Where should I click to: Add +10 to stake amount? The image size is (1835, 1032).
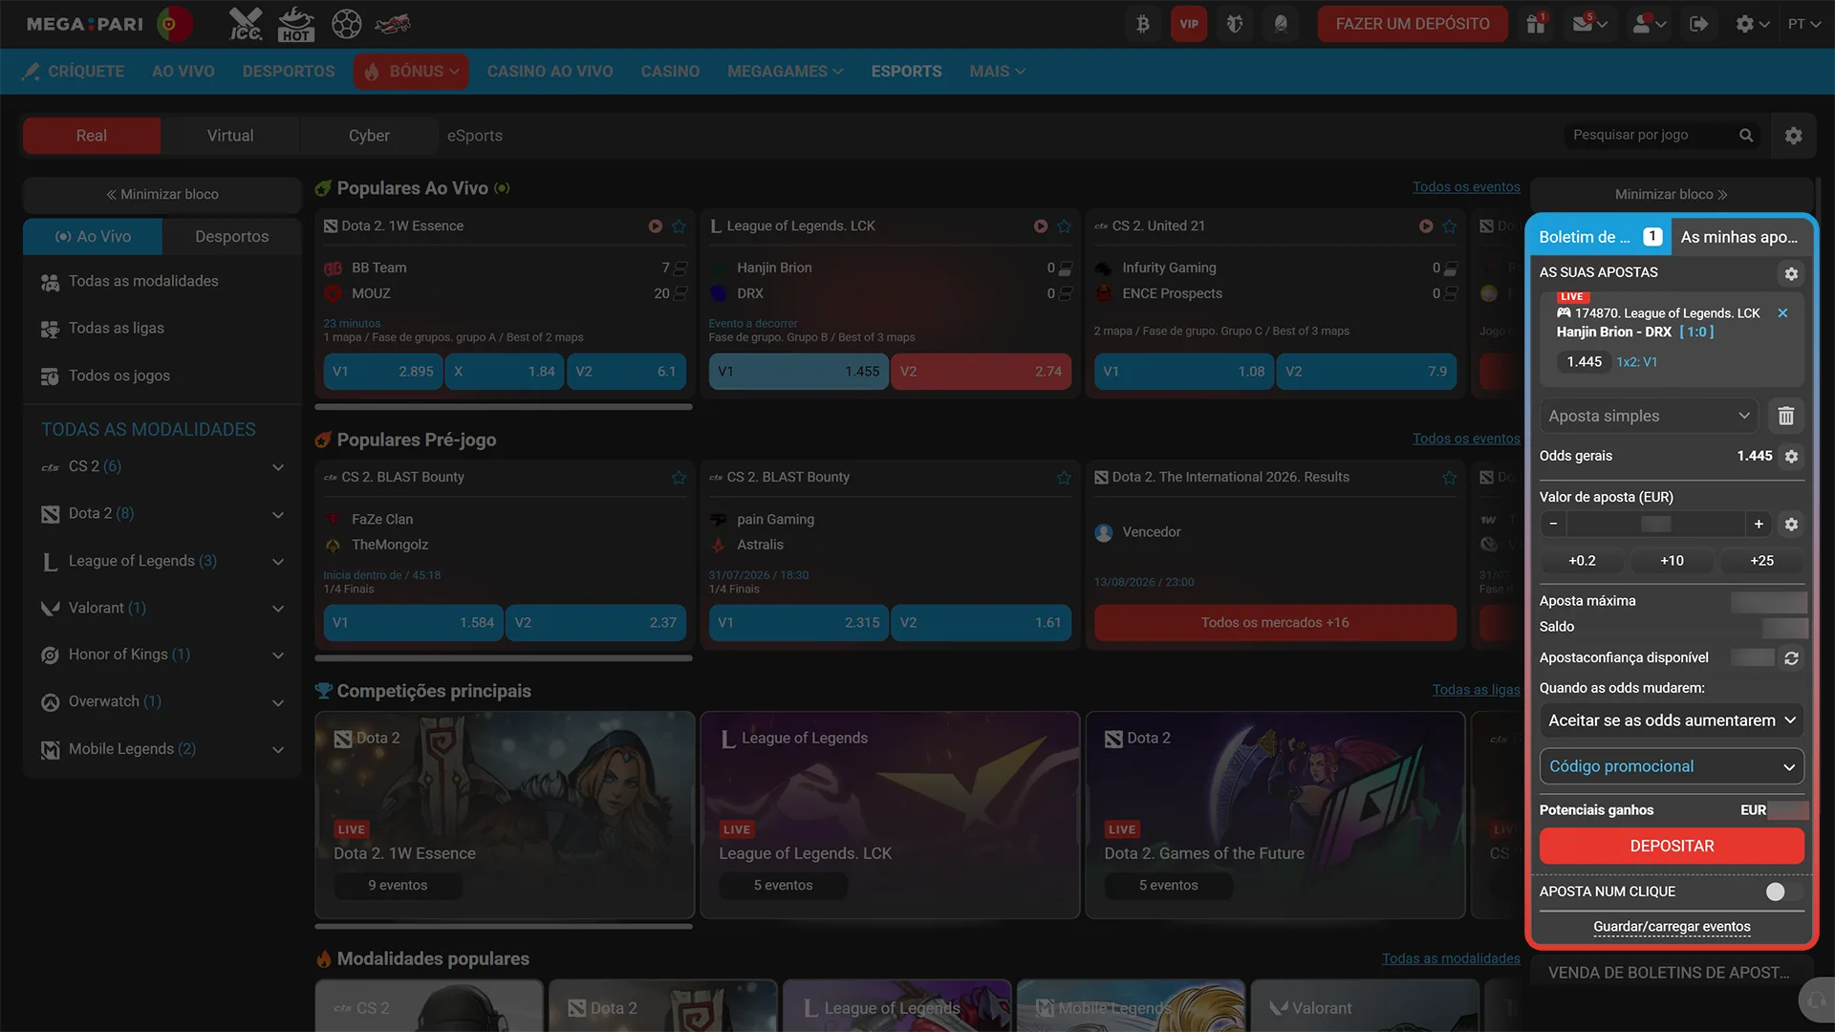tap(1672, 561)
